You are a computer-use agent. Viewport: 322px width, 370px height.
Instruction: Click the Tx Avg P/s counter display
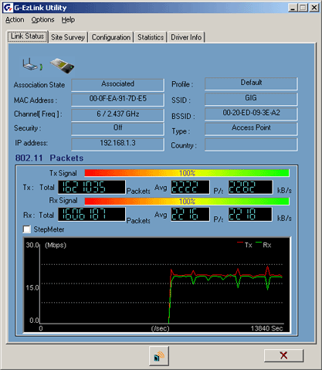[190, 187]
